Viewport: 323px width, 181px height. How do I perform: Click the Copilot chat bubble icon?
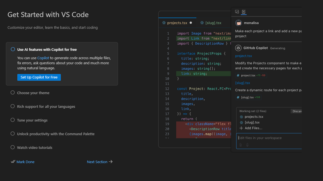237,12
